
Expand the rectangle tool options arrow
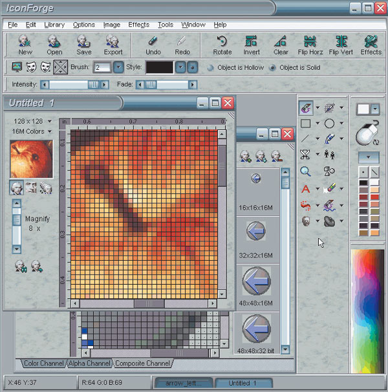[318, 124]
